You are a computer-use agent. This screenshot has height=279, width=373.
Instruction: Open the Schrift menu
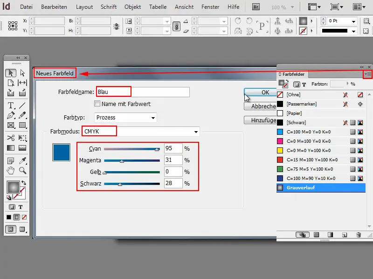[109, 7]
